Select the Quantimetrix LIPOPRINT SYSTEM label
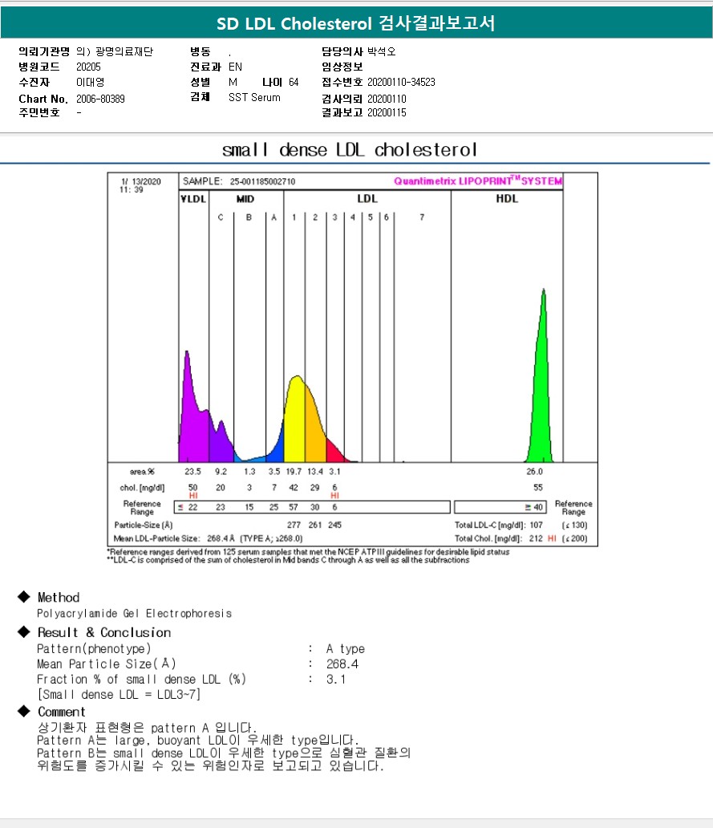This screenshot has width=713, height=828. tap(478, 181)
